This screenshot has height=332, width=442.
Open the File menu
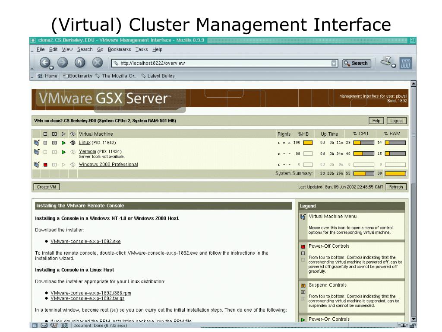(x=41, y=49)
